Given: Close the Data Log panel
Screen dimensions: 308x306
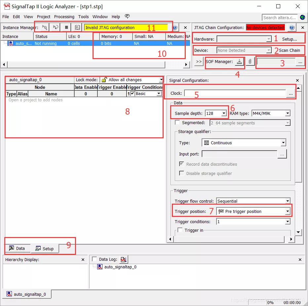Looking at the screenshot, I should coord(300,259).
